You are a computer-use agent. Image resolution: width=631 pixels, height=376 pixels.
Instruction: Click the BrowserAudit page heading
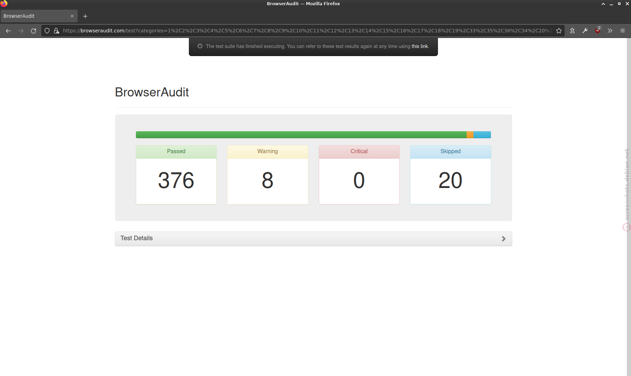pos(152,92)
